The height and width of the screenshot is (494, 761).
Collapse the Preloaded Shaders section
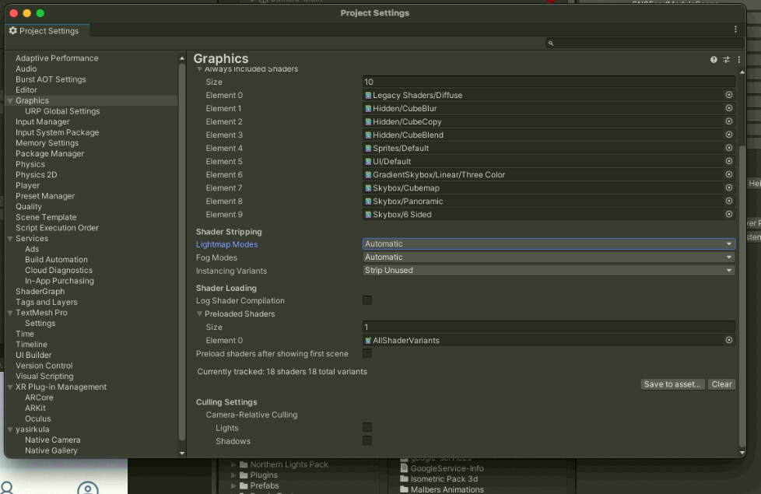pyautogui.click(x=201, y=314)
